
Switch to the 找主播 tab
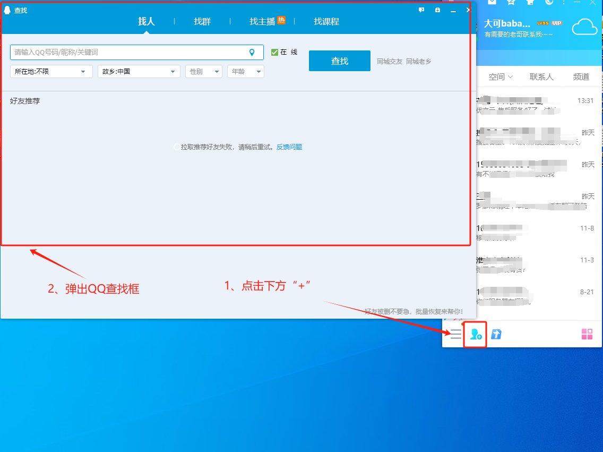pyautogui.click(x=261, y=21)
